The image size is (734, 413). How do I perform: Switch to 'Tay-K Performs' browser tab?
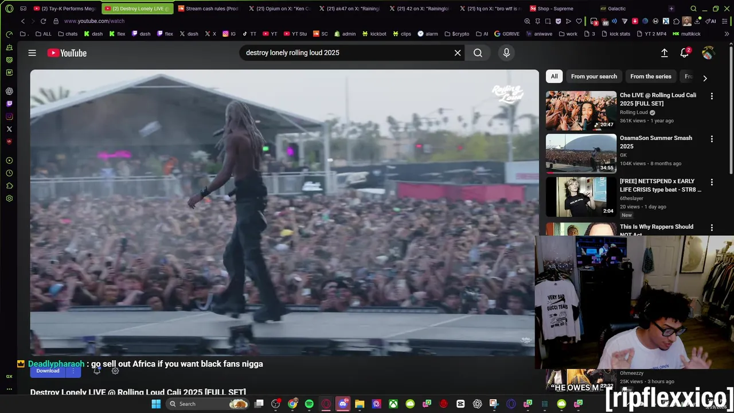point(65,9)
